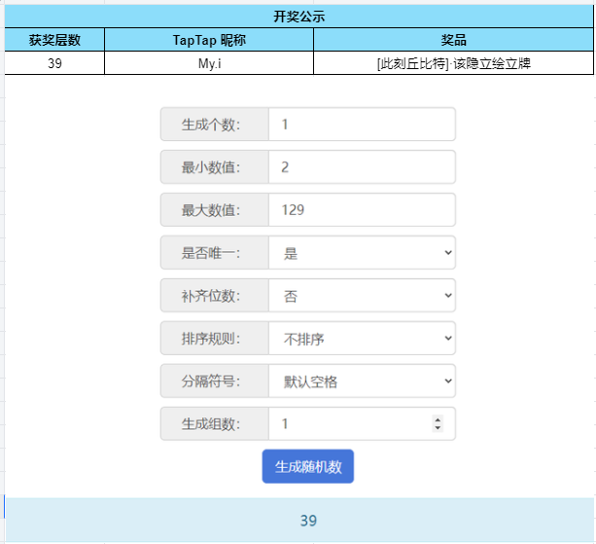Screen dimensions: 596x544
Task: Select the 开奖公示 header cell
Action: click(x=299, y=17)
